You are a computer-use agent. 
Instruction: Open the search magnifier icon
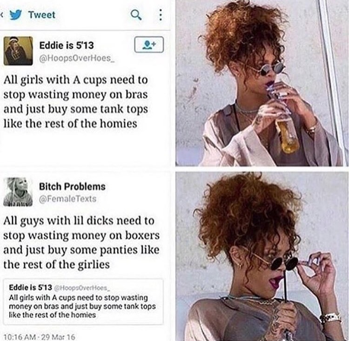pyautogui.click(x=136, y=15)
